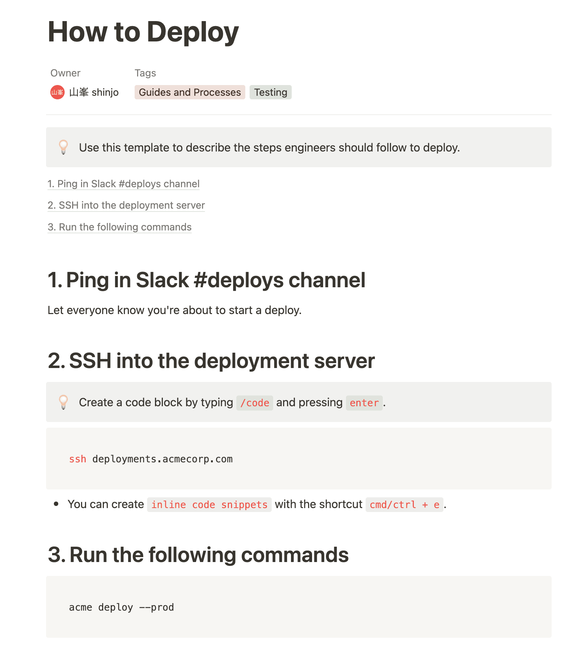Open the "SSH into the deployment server" link
Image resolution: width=582 pixels, height=671 pixels.
[x=126, y=205]
